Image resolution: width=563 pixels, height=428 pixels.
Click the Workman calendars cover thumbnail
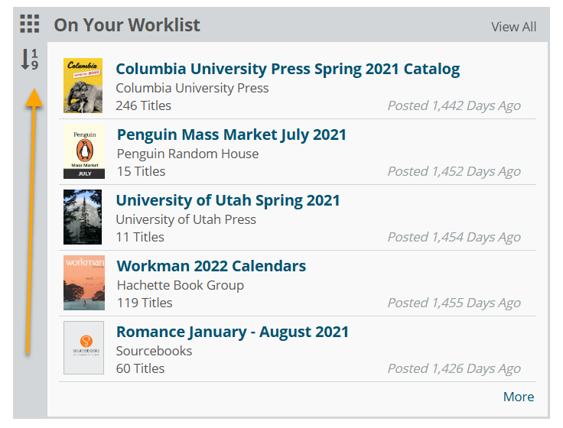(84, 283)
